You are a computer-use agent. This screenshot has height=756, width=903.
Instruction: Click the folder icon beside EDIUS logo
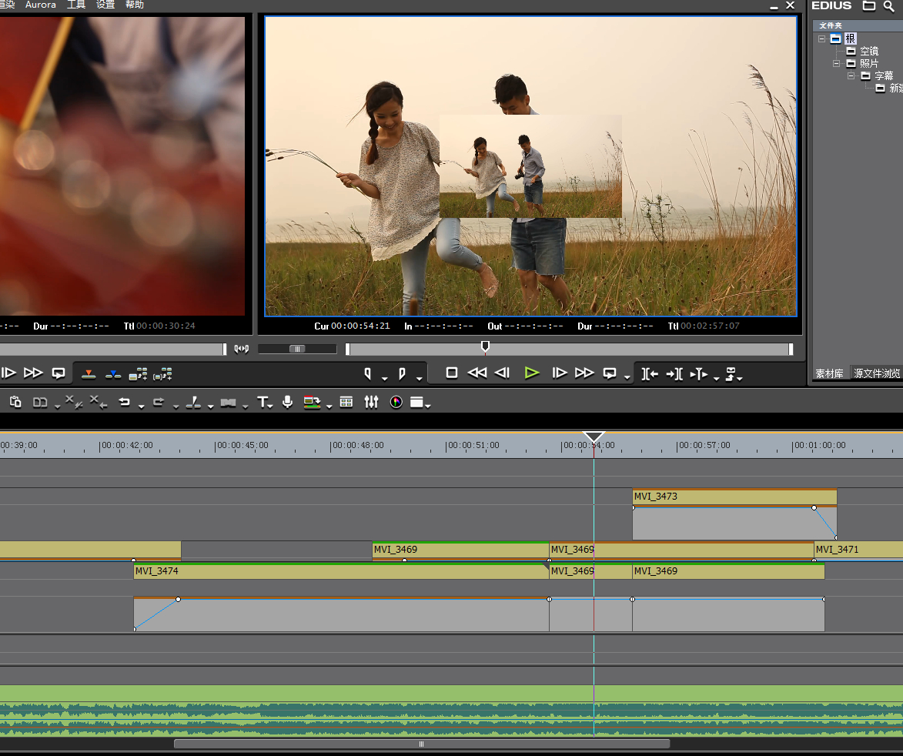869,6
